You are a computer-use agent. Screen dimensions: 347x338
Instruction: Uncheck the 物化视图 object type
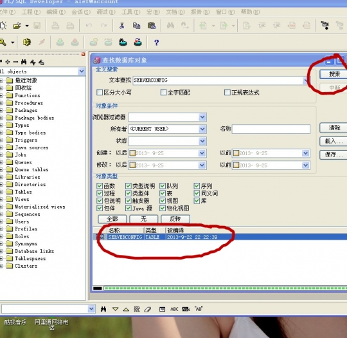[163, 208]
